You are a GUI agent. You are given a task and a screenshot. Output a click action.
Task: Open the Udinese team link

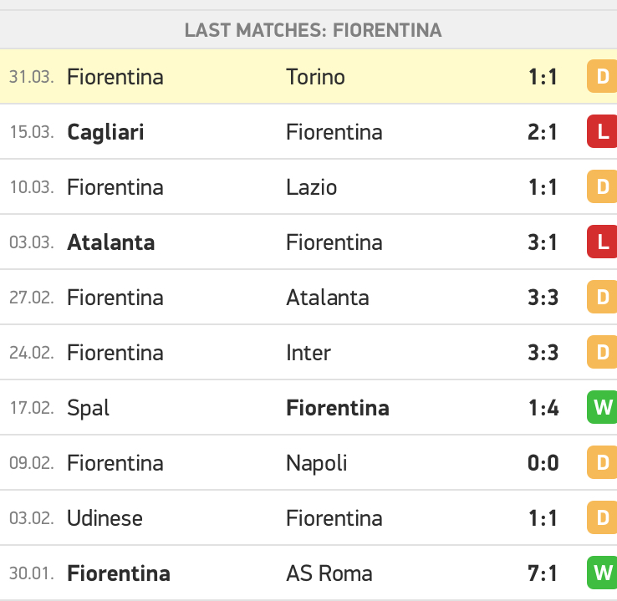click(x=105, y=518)
